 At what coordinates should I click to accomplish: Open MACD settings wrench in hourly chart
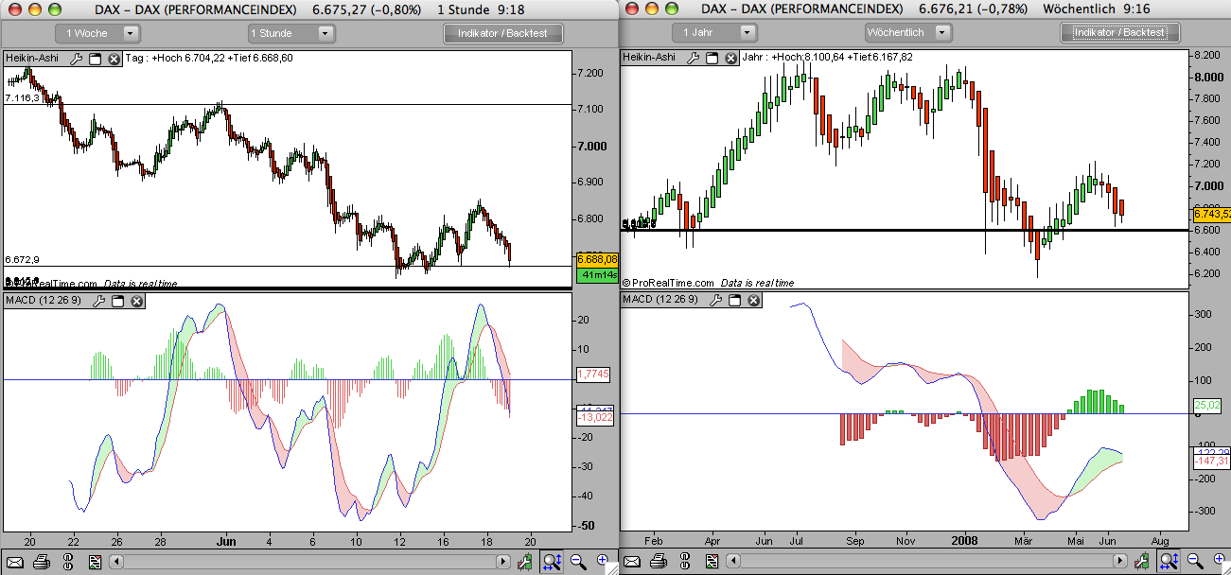coord(98,301)
